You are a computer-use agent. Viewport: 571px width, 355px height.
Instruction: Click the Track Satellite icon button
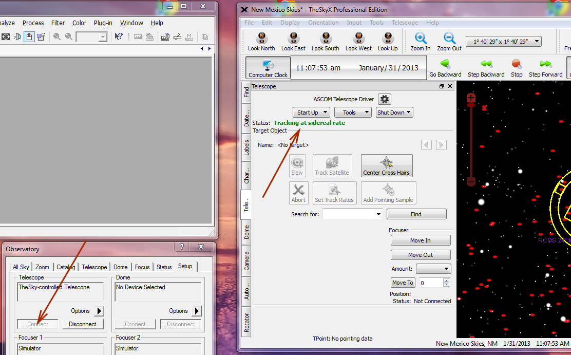pyautogui.click(x=332, y=165)
